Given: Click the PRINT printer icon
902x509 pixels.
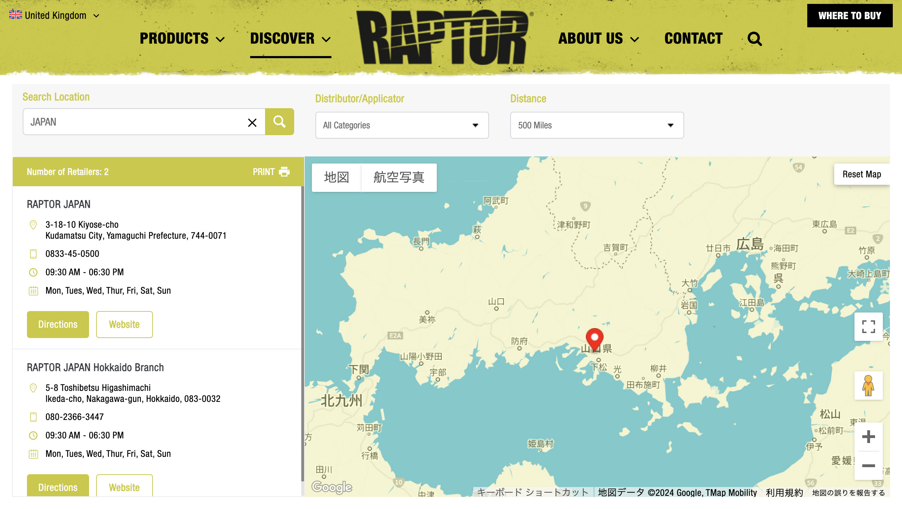Looking at the screenshot, I should click(284, 172).
